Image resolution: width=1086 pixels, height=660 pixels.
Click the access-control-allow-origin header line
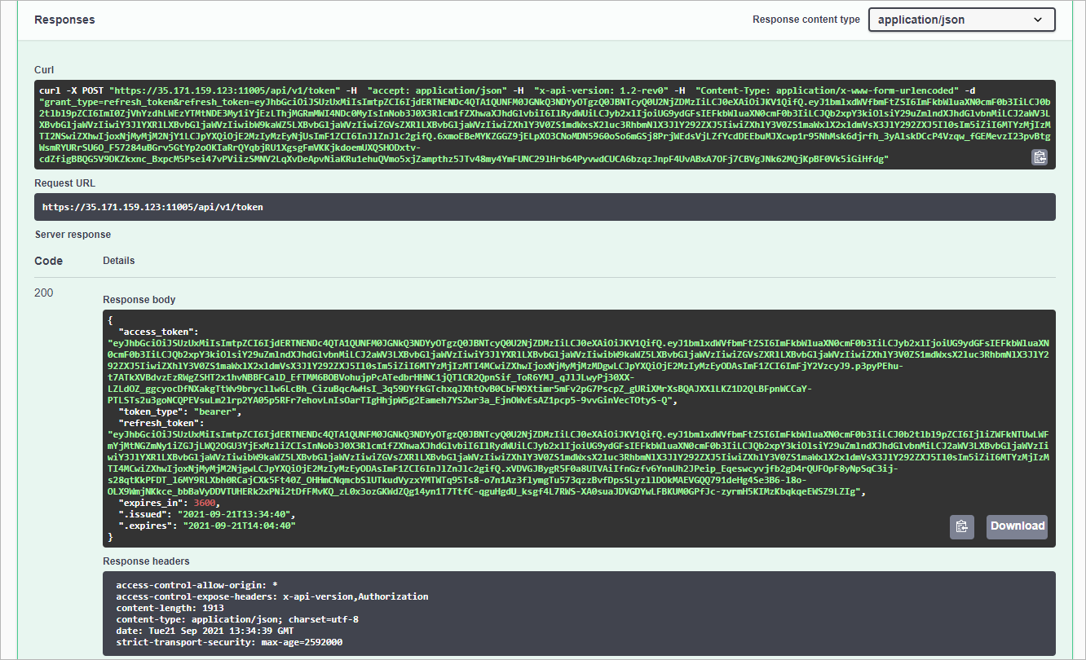coord(197,585)
